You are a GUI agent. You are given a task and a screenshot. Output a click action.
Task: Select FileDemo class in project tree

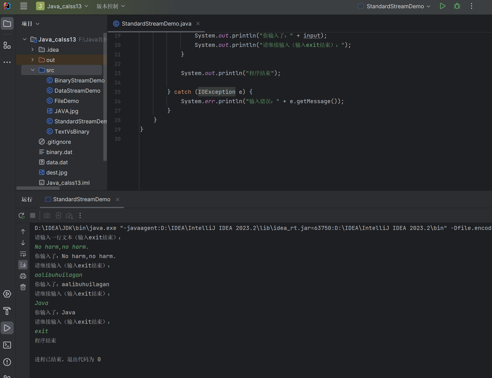pyautogui.click(x=66, y=101)
